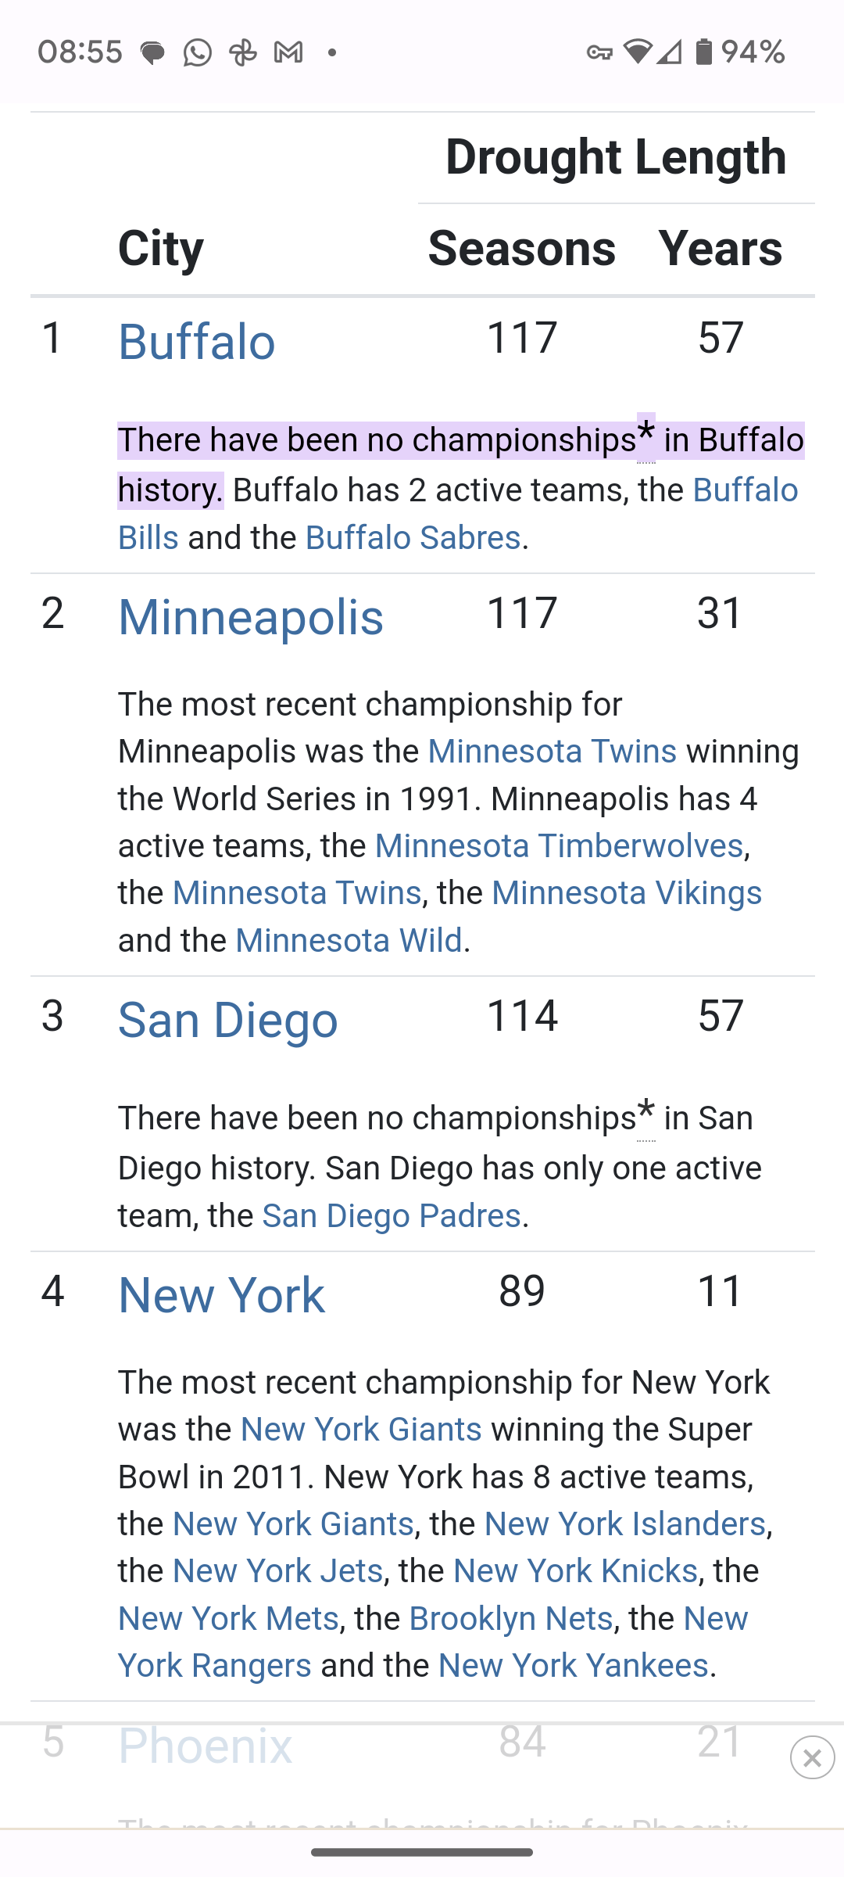
Task: Sort table by Years column header
Action: (x=720, y=249)
